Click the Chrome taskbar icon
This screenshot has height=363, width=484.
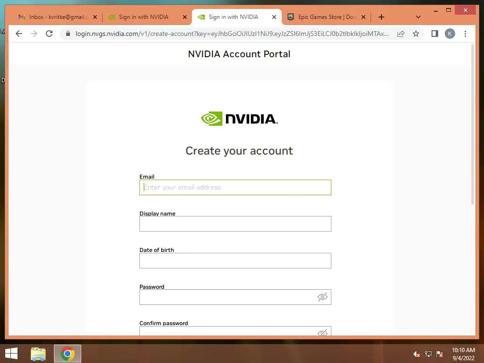68,354
